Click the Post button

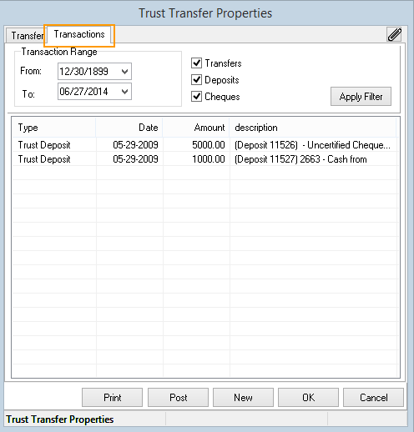pos(178,398)
